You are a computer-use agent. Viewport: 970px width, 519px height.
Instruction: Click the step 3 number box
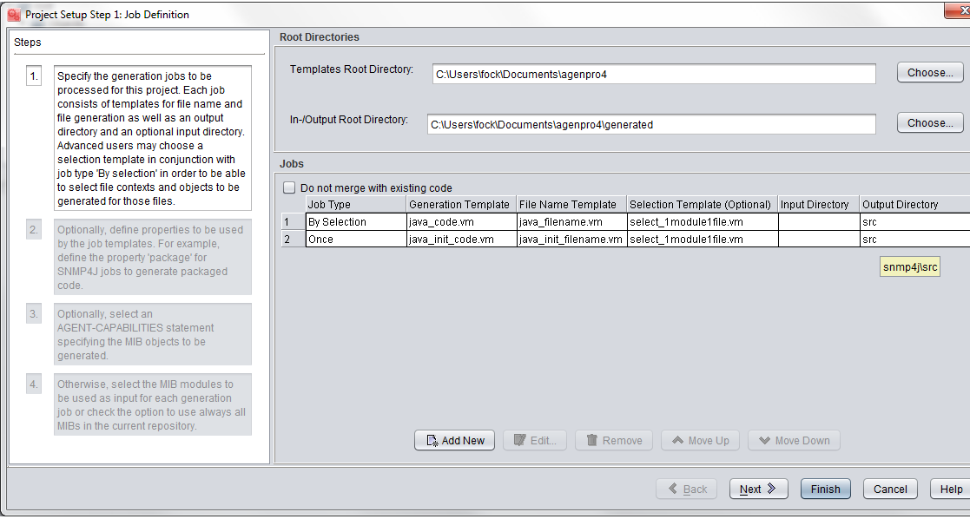(34, 313)
